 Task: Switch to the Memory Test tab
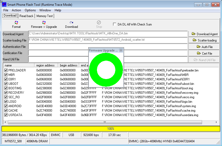tap(44, 16)
